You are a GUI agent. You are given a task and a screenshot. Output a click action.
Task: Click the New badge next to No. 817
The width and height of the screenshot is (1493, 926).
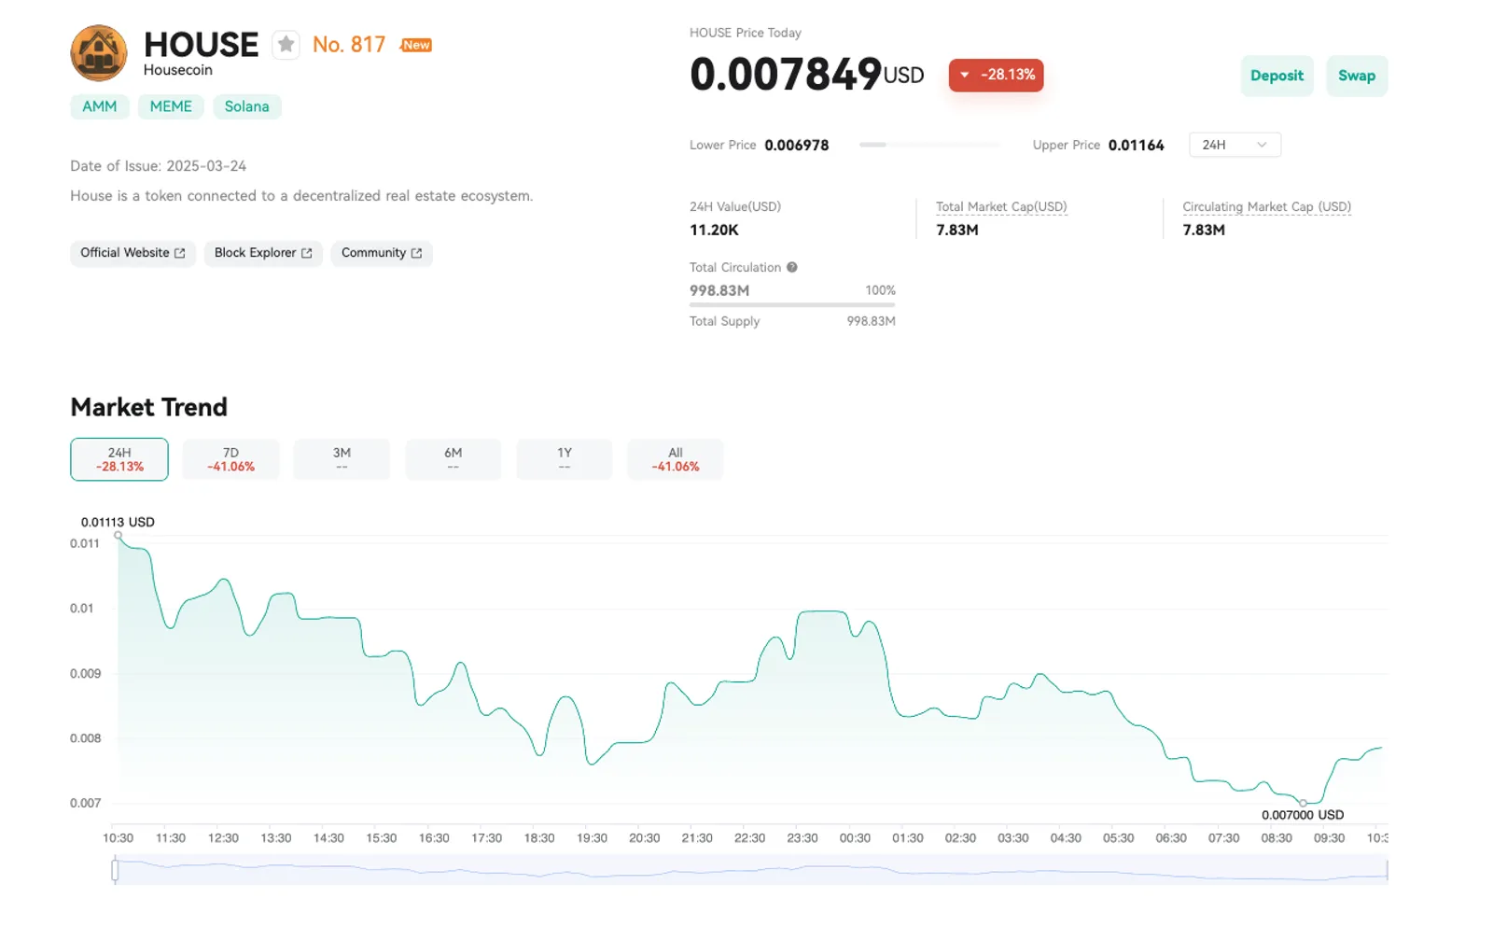[x=416, y=45]
